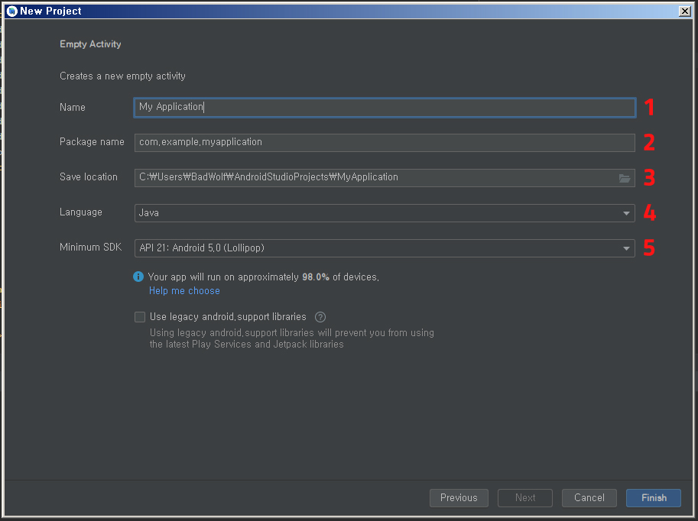Click the Minimum SDK label
The width and height of the screenshot is (698, 521).
(91, 247)
